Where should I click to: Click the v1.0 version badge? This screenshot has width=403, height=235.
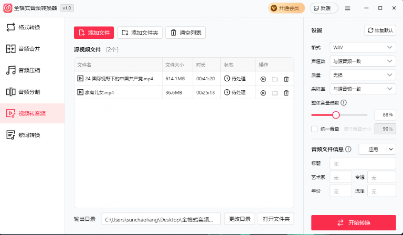click(67, 8)
